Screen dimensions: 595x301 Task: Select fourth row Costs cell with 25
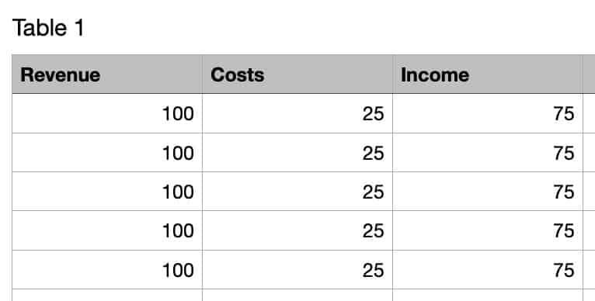tap(297, 230)
